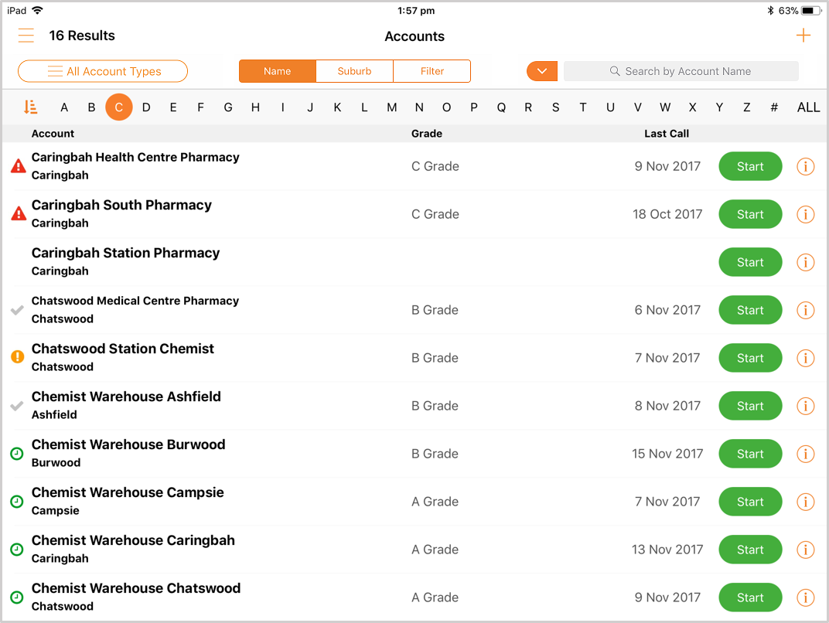The image size is (829, 623).
Task: Switch to the Suburb sort tab
Action: pos(354,71)
